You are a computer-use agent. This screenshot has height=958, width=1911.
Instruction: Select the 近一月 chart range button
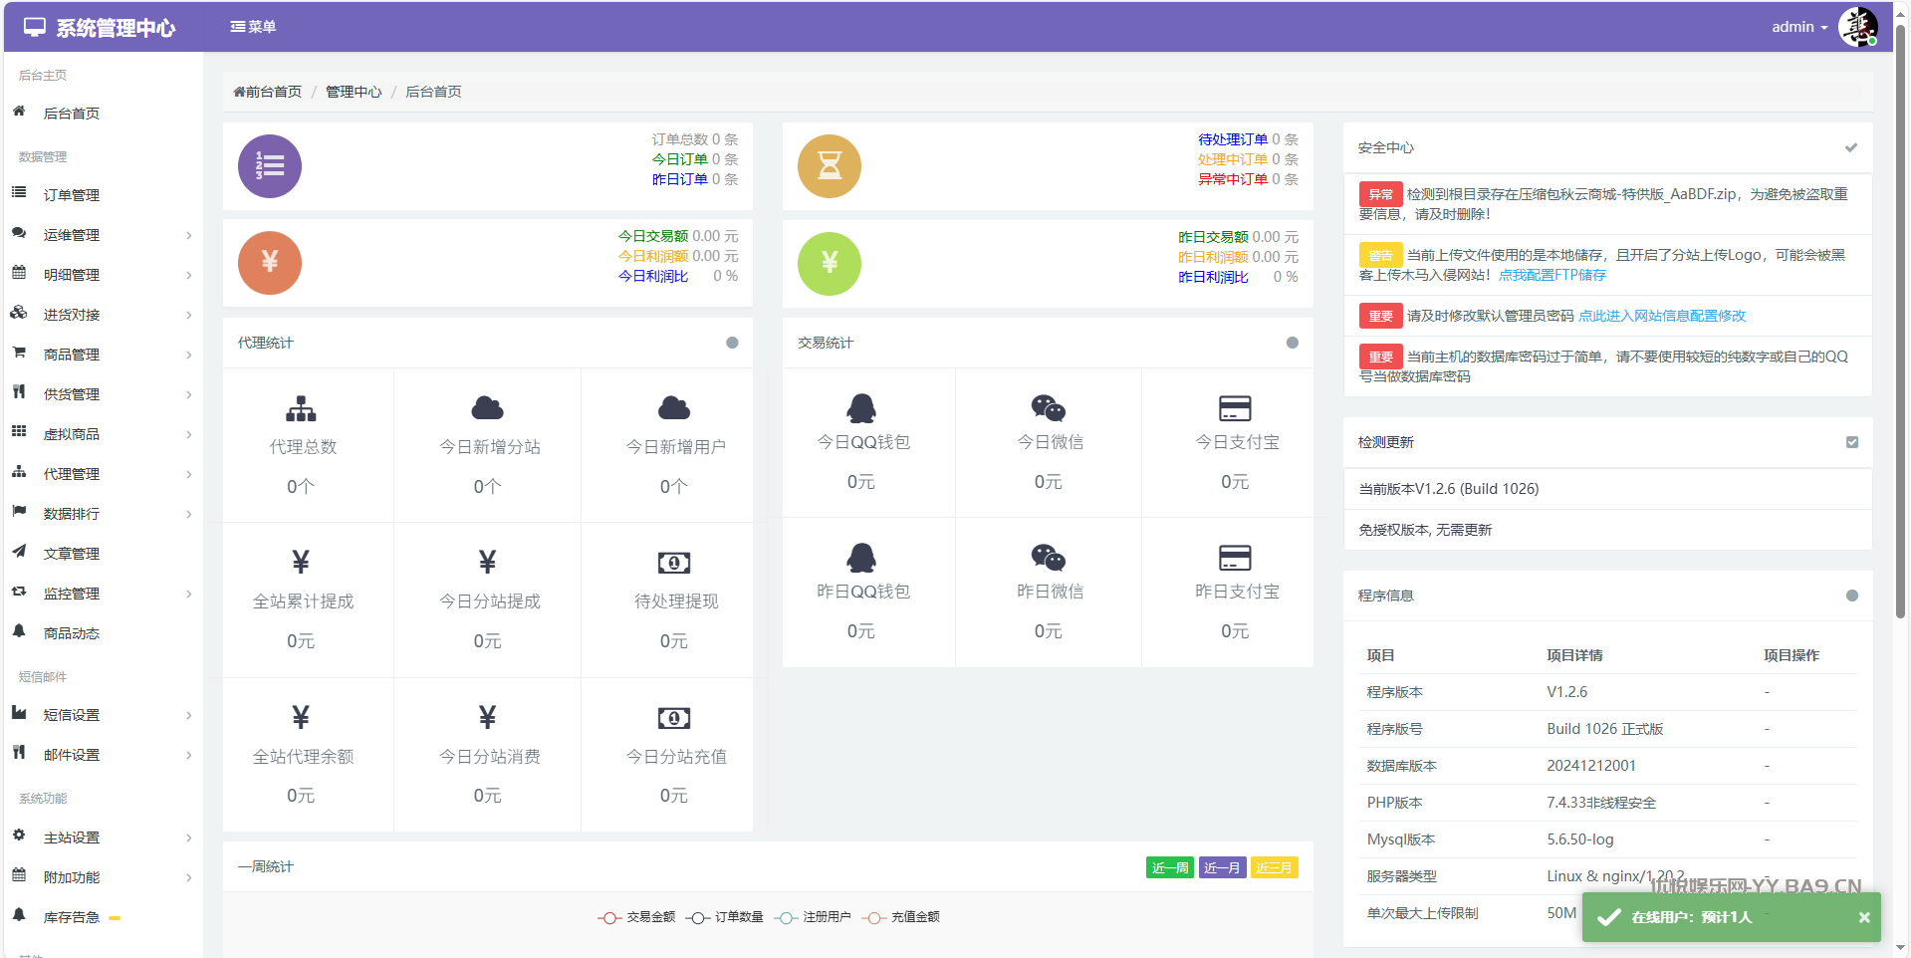pos(1222,867)
